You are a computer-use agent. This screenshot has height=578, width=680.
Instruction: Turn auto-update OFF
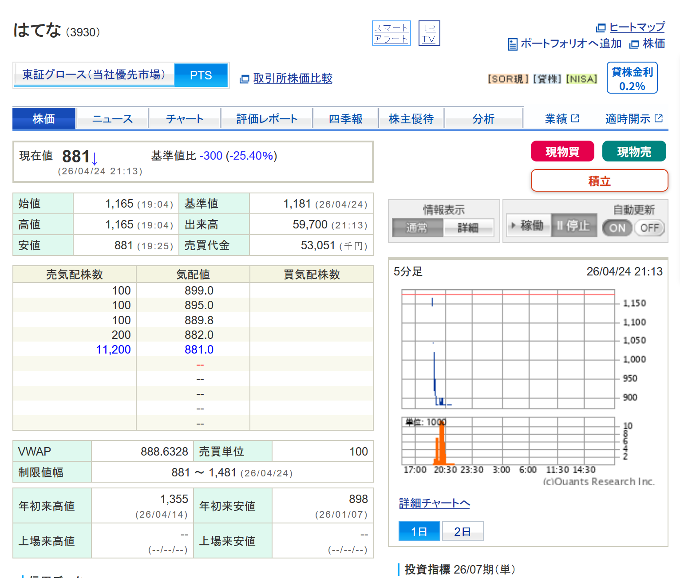tap(649, 228)
